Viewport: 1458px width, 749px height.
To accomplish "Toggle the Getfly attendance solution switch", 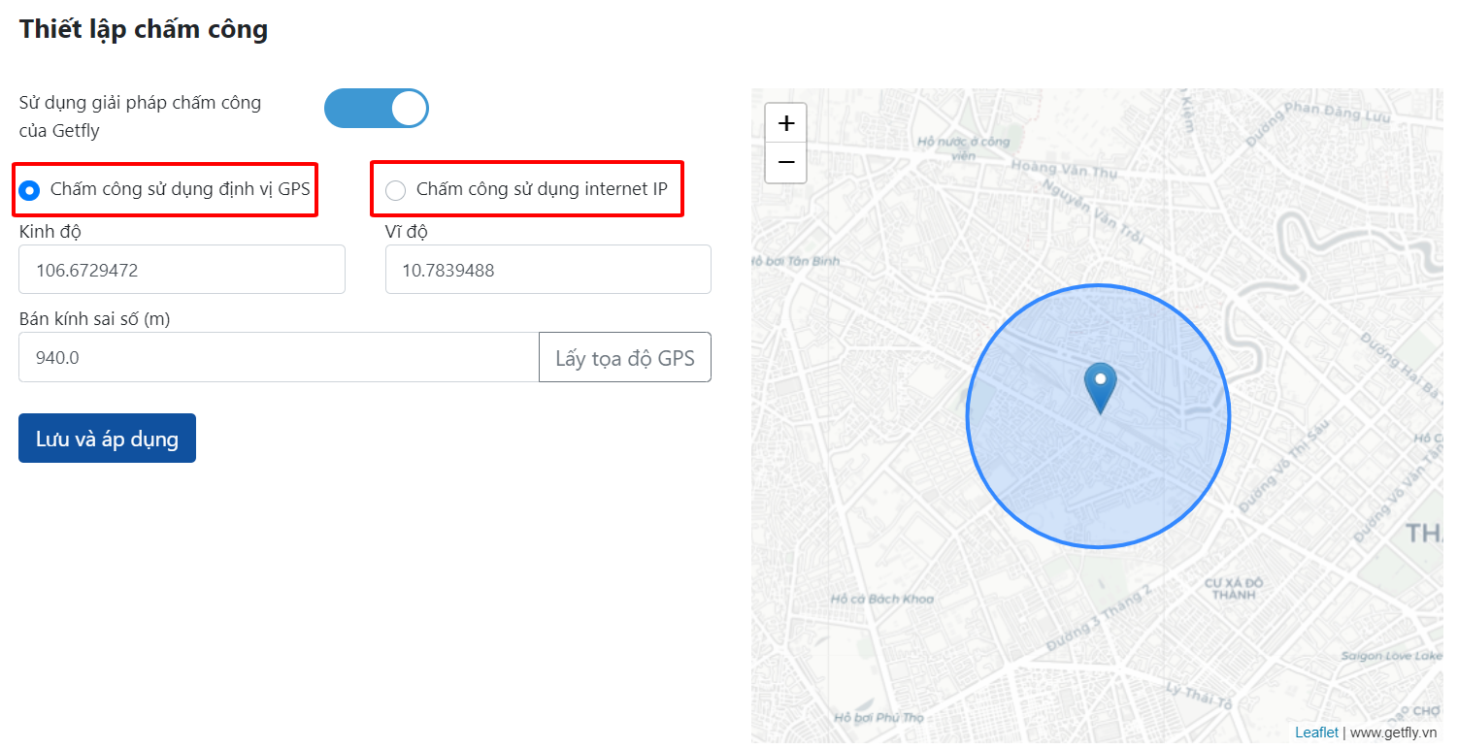I will [x=377, y=109].
